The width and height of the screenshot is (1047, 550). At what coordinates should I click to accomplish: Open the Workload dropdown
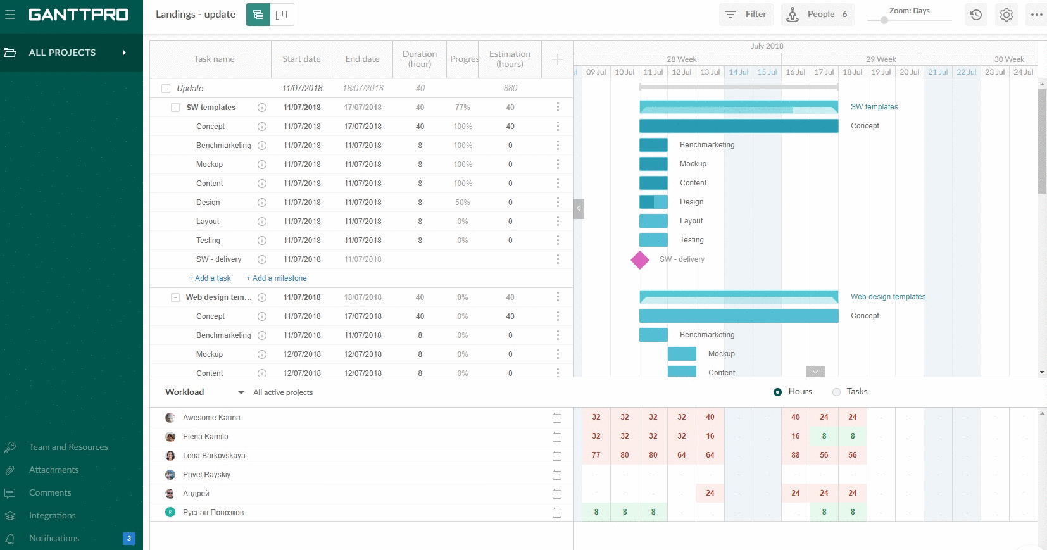click(x=241, y=392)
